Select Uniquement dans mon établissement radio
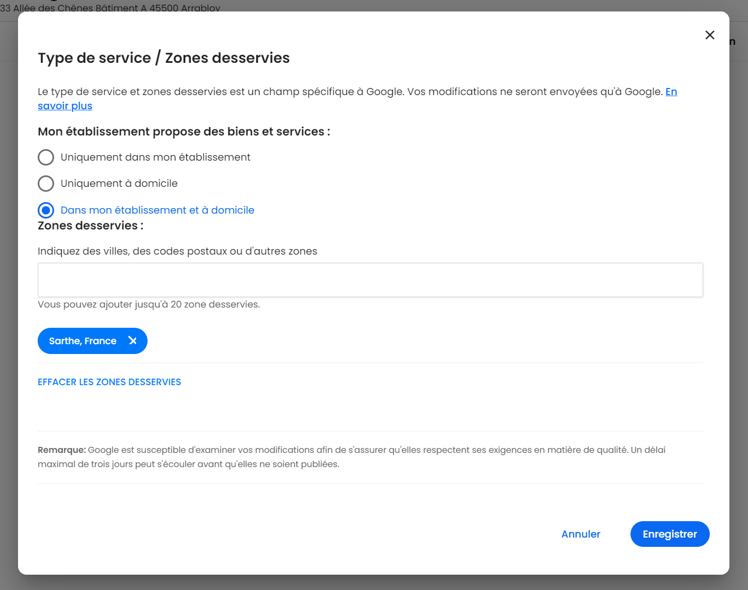The image size is (748, 590). click(46, 157)
